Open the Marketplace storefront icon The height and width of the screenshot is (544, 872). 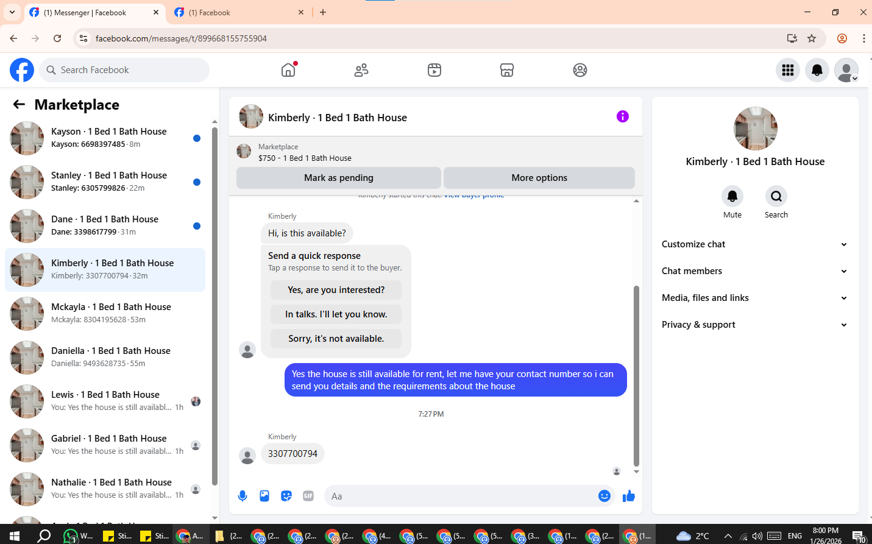coord(507,70)
